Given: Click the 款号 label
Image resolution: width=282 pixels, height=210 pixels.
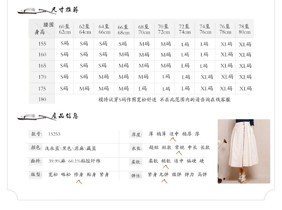Looking at the screenshot, I should pos(36,134).
